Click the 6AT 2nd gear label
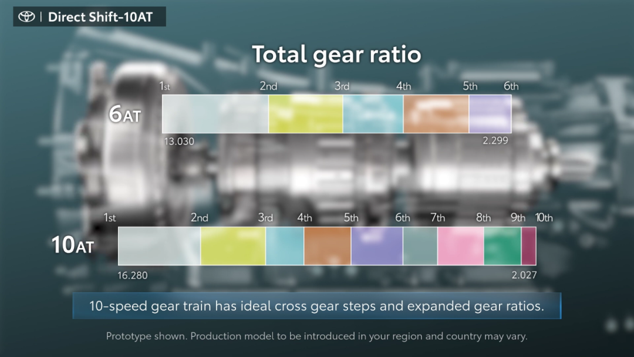The height and width of the screenshot is (357, 634). point(268,86)
